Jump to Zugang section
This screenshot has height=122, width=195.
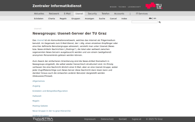pos(36,86)
